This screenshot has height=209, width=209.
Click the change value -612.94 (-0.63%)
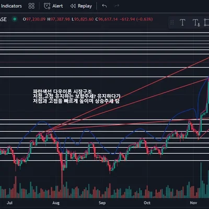click(136, 19)
